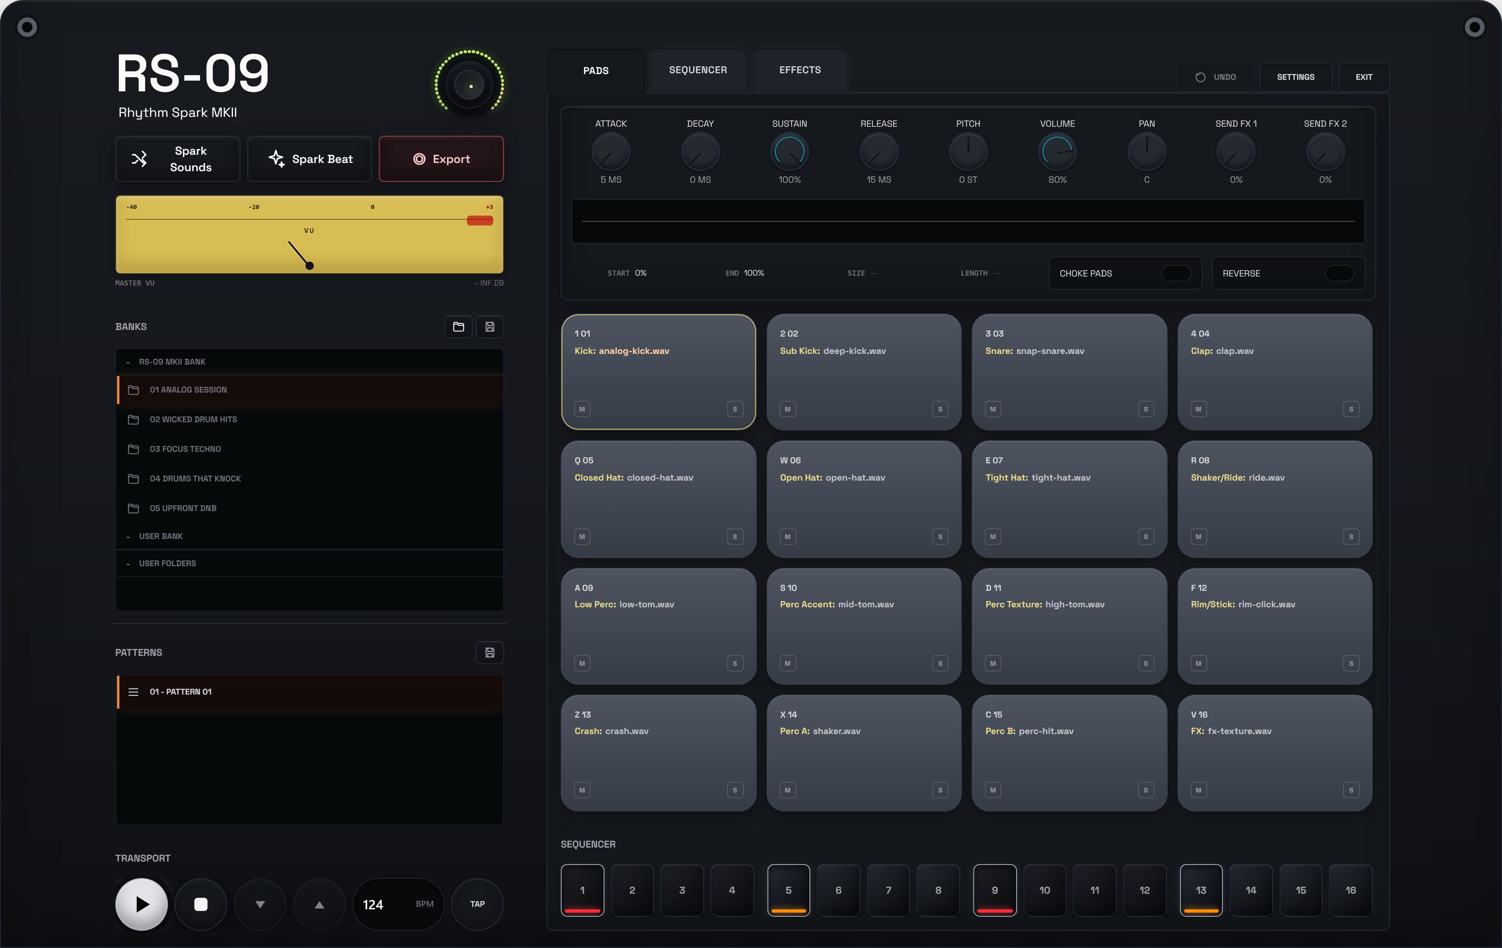
Task: Undo the last action
Action: point(1215,77)
